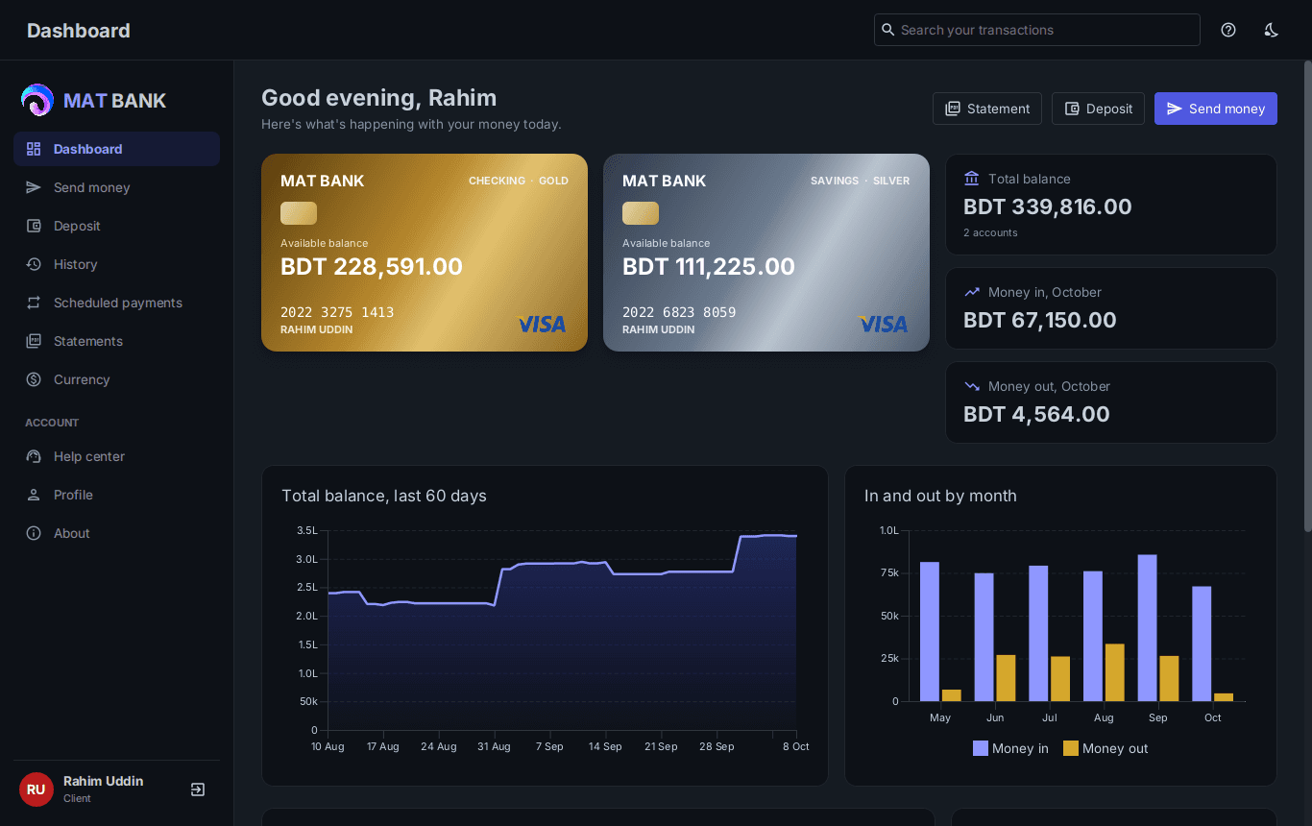Open the Currency page

pyautogui.click(x=116, y=379)
